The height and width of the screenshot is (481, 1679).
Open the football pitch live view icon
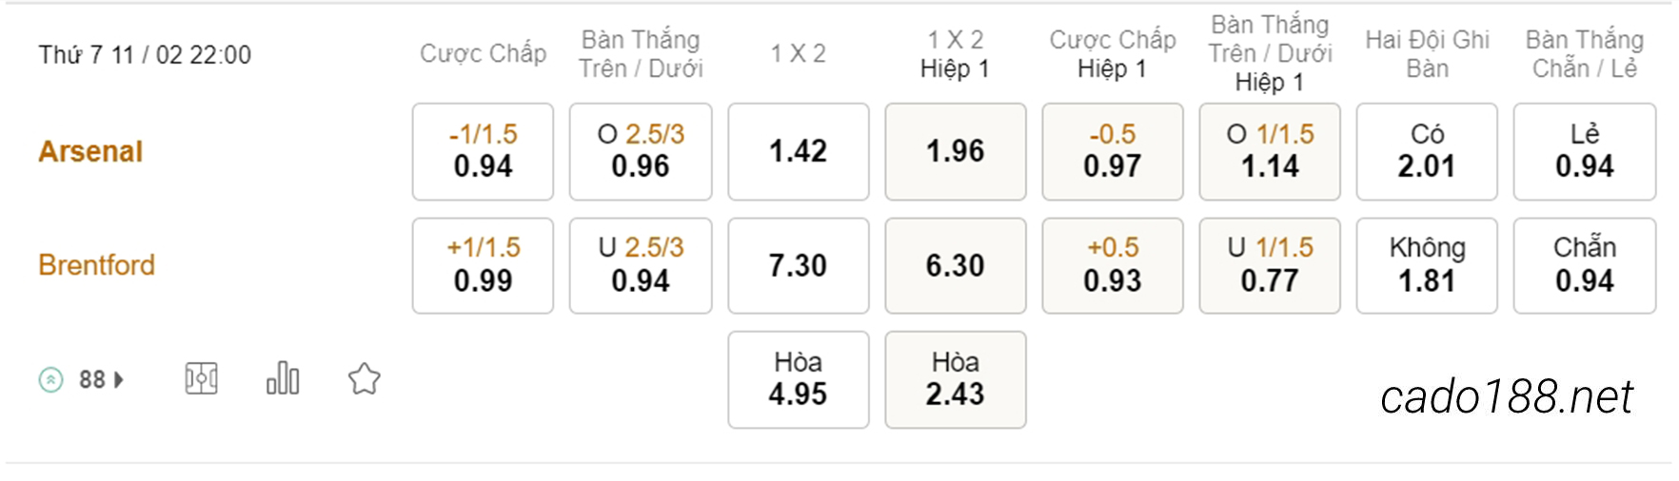[201, 379]
